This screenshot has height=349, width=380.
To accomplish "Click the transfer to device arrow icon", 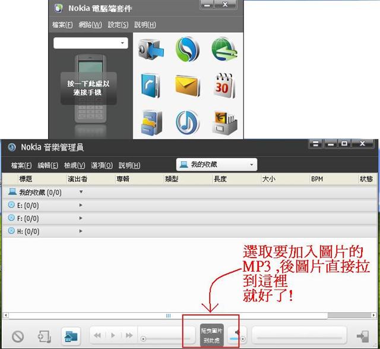I will tap(363, 337).
